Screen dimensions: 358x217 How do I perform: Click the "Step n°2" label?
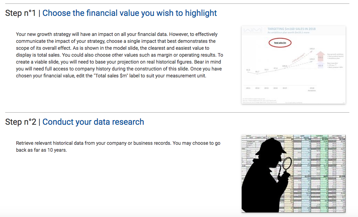point(20,122)
